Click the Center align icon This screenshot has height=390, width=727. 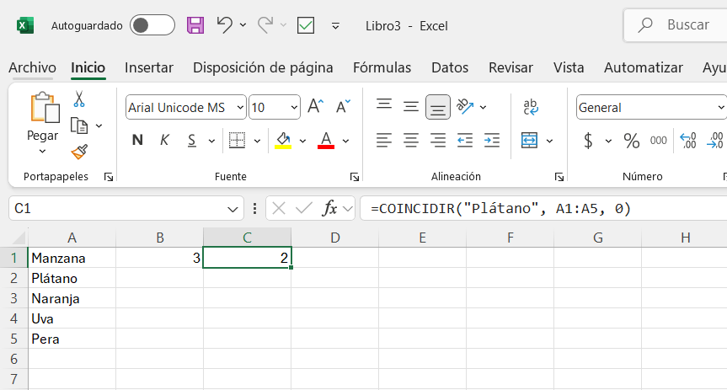411,140
